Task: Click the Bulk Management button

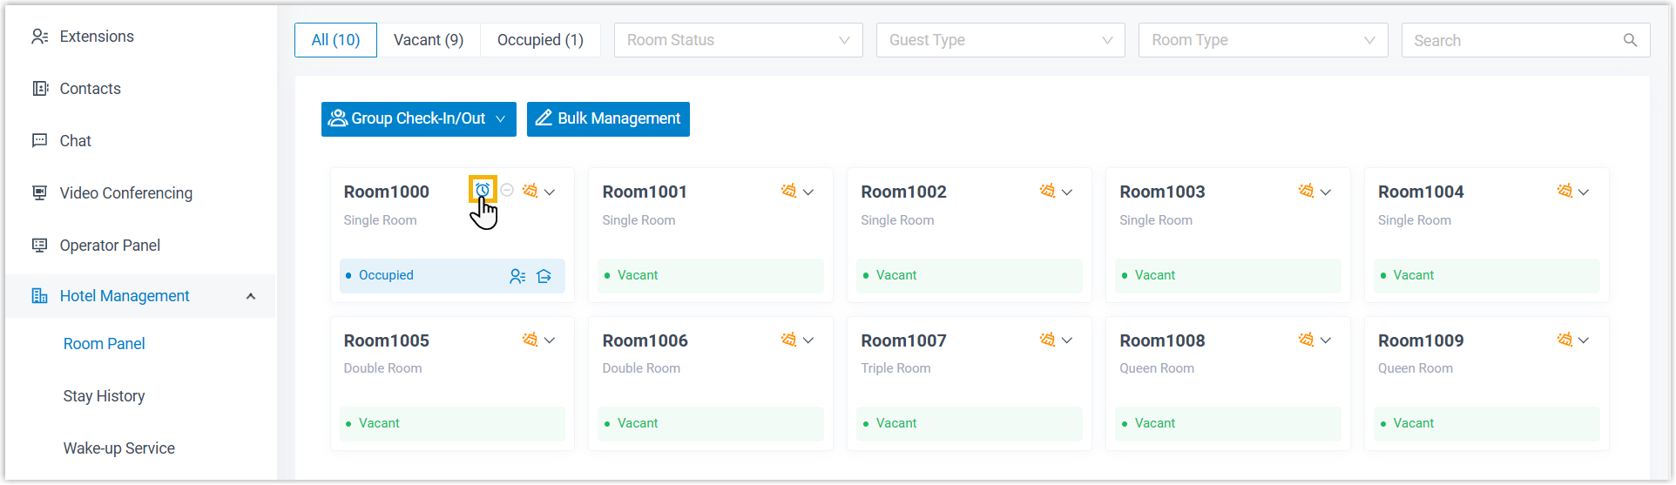Action: (608, 119)
